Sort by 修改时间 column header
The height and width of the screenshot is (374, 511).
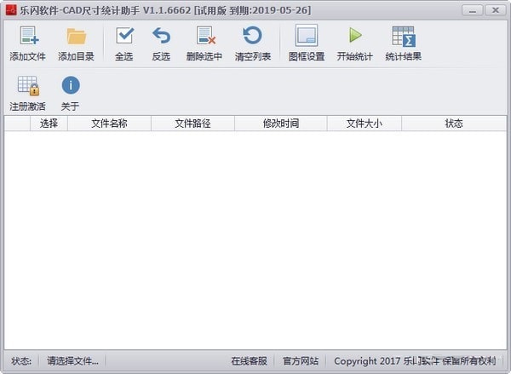(281, 124)
